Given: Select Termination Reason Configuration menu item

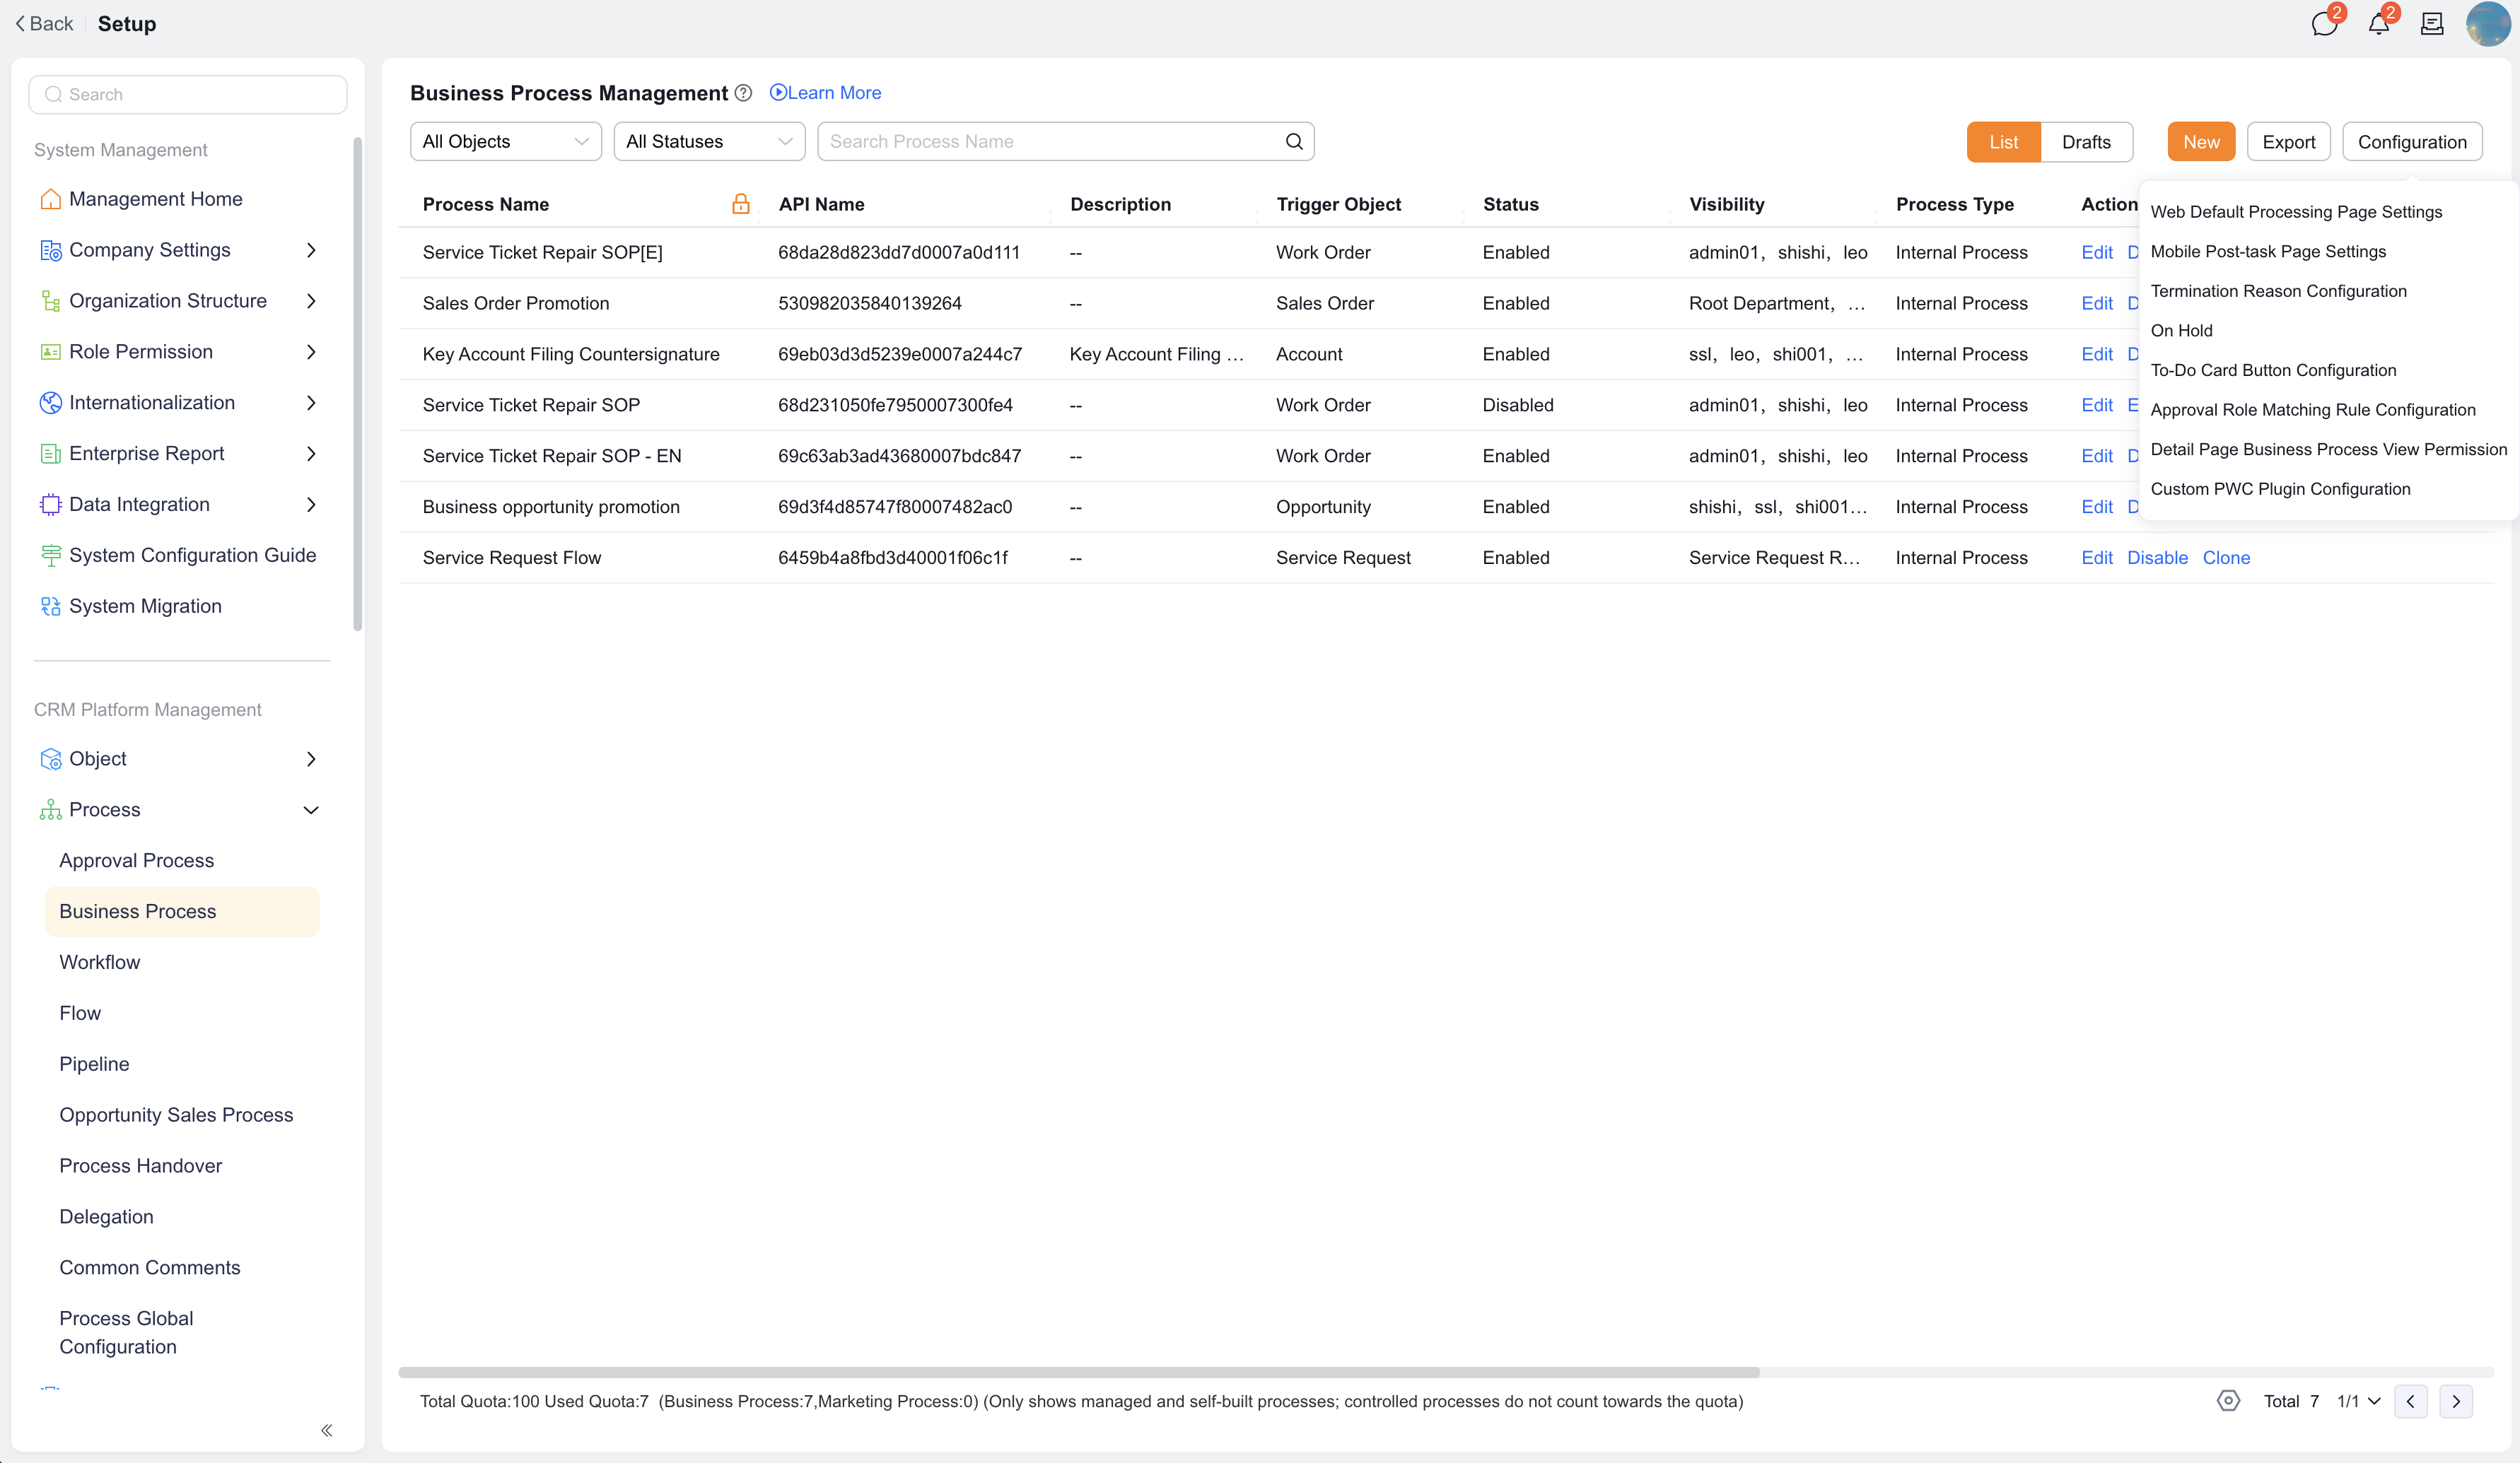Looking at the screenshot, I should tap(2278, 290).
